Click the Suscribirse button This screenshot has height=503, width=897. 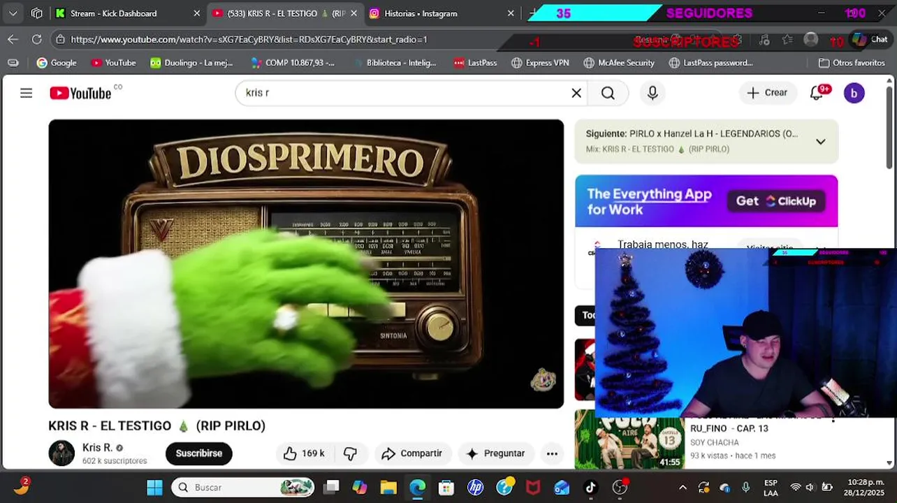198,453
